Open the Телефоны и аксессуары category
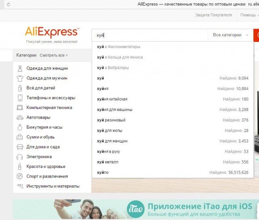This screenshot has height=220, width=259. click(x=51, y=98)
